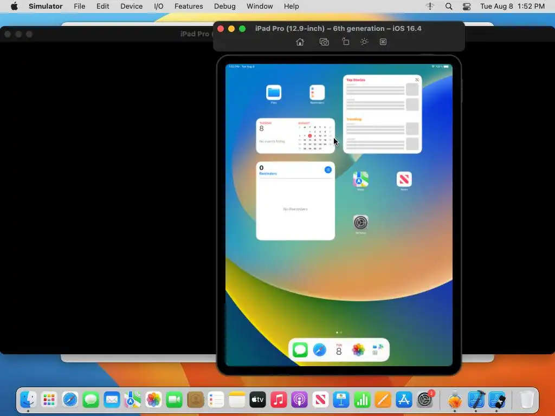The width and height of the screenshot is (555, 416).
Task: Open Photos in the iPad dock
Action: point(358,350)
